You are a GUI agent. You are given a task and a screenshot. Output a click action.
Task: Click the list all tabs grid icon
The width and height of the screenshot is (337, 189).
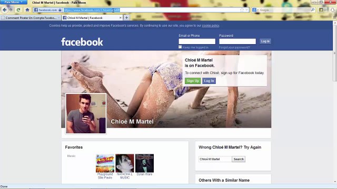[x=334, y=17]
